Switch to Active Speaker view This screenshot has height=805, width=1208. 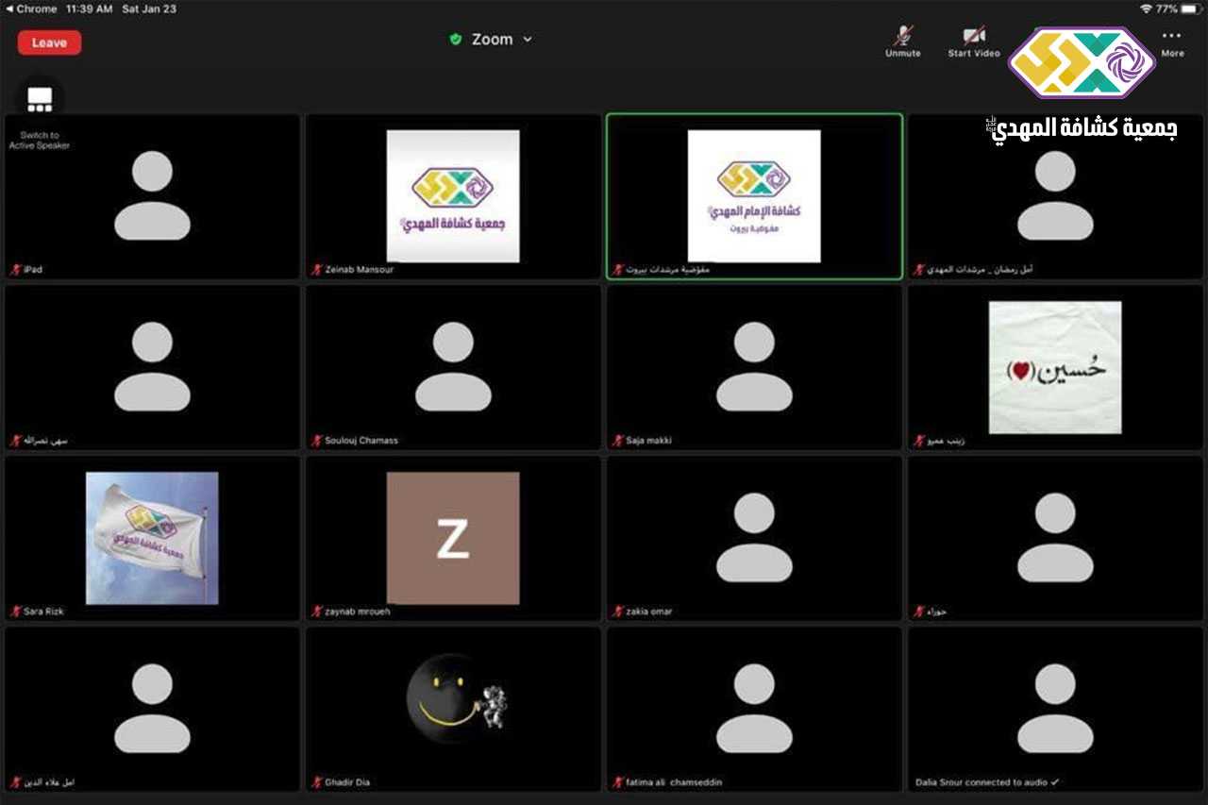(x=40, y=99)
